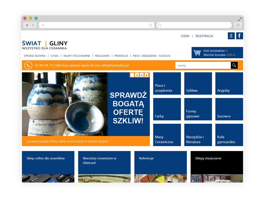Click the browser fullscreen arrows icon

point(240,19)
